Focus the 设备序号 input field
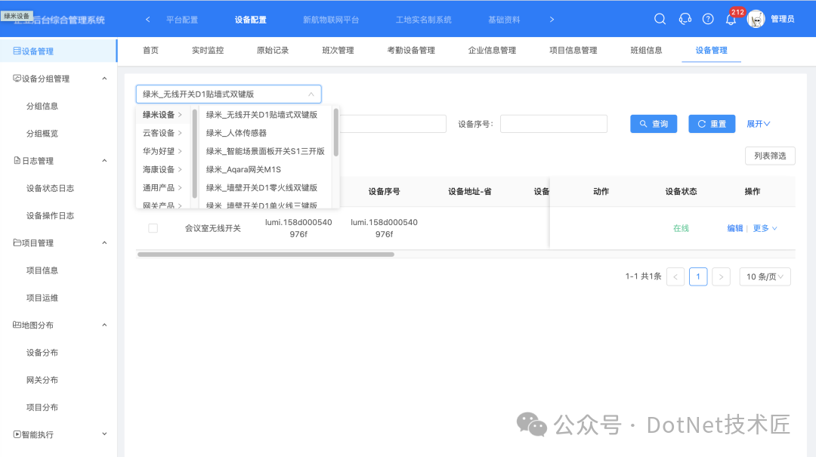Image resolution: width=816 pixels, height=457 pixels. [554, 124]
